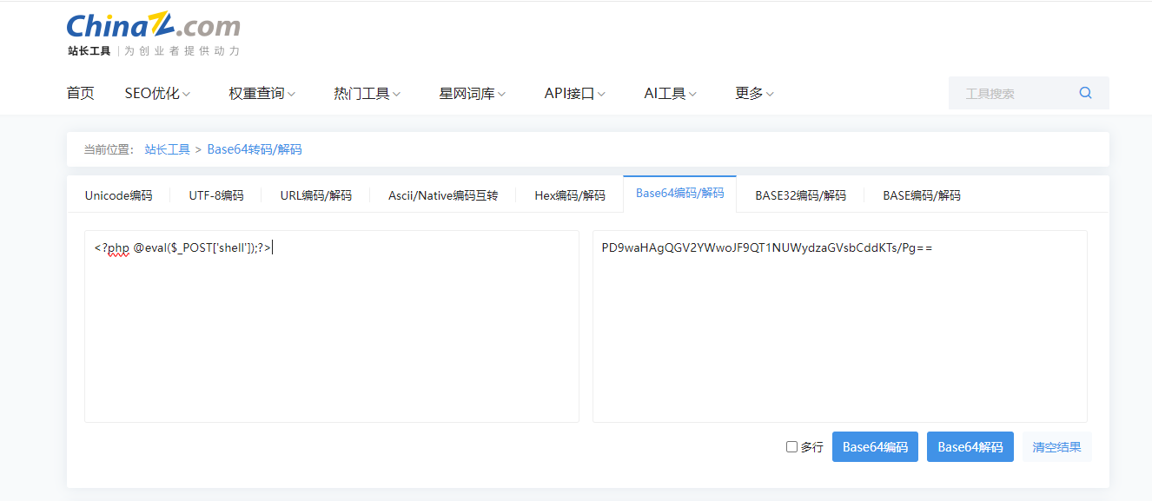1152x501 pixels.
Task: Click the 清空结果 clear button
Action: point(1057,446)
